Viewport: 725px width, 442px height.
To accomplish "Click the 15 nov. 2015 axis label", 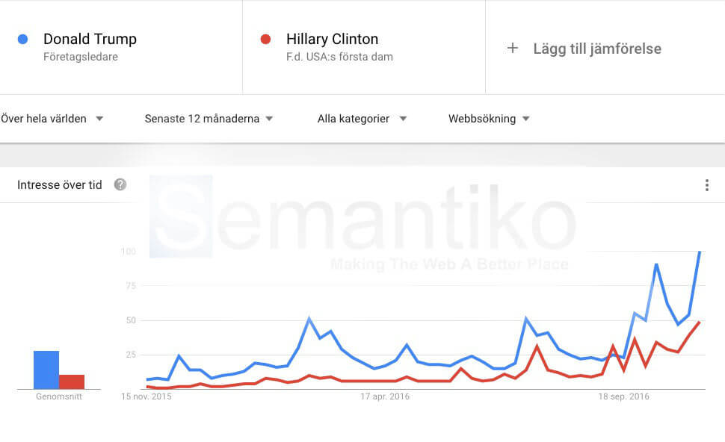I will pos(146,396).
